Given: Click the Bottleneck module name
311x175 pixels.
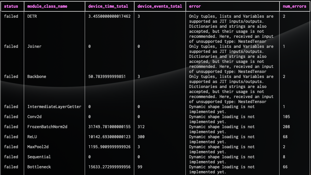Looking at the screenshot, I should (39, 167).
